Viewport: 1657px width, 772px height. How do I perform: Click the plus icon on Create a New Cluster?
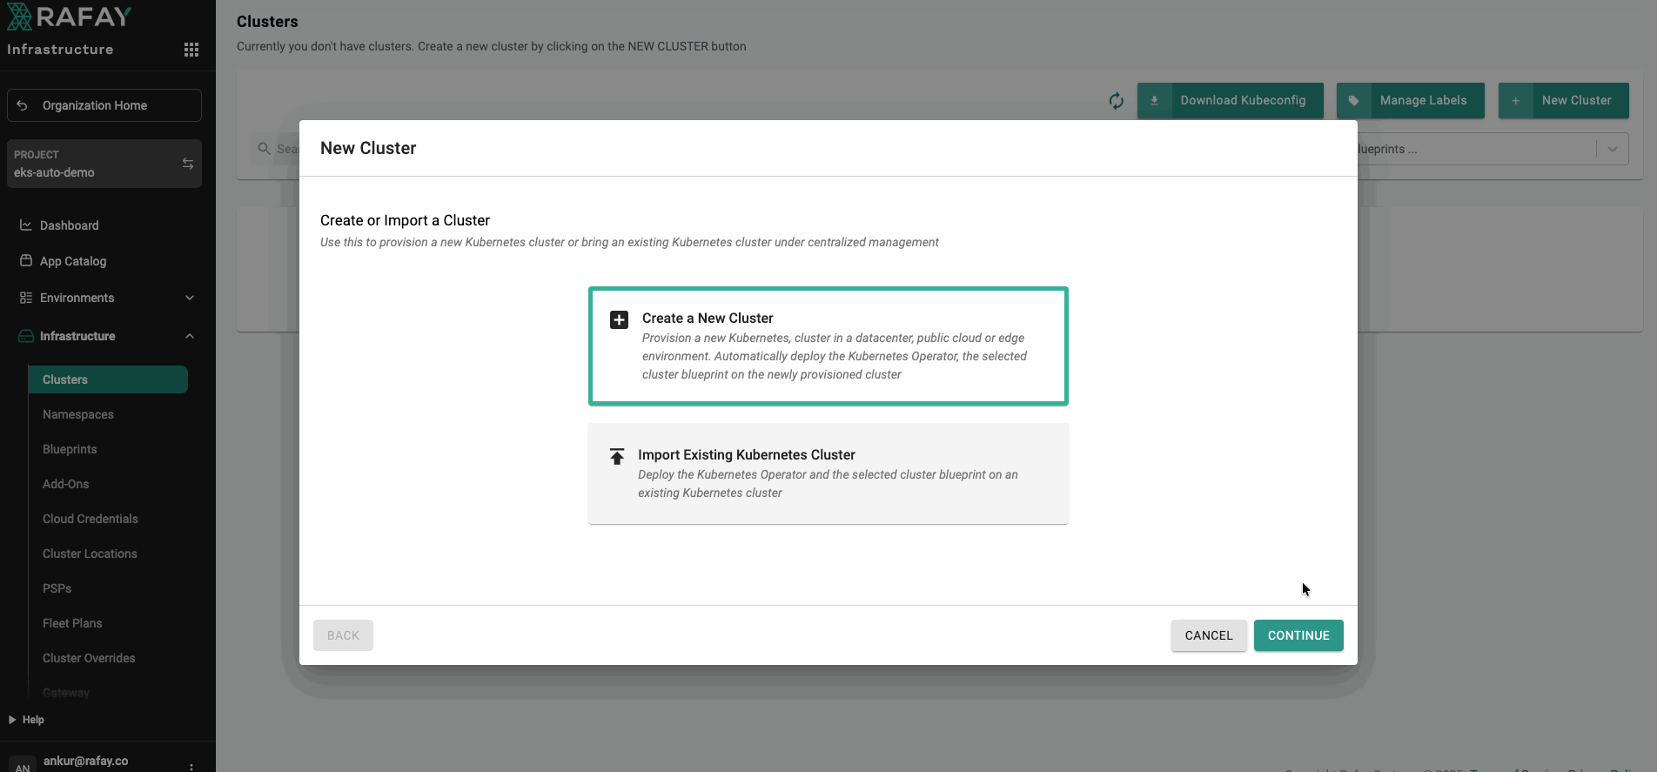click(x=619, y=319)
